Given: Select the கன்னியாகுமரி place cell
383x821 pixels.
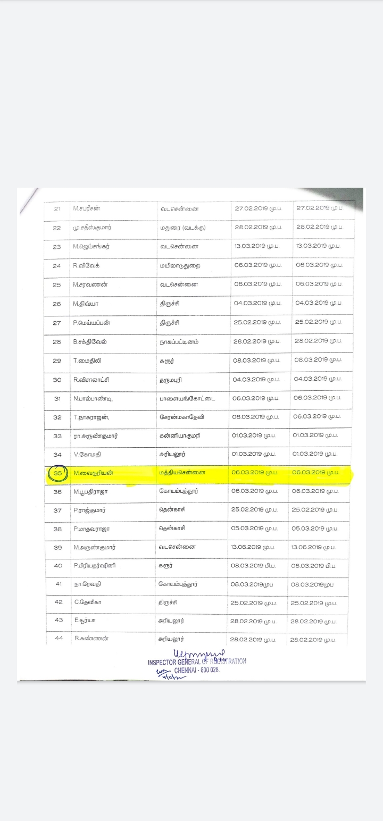Looking at the screenshot, I should click(180, 435).
